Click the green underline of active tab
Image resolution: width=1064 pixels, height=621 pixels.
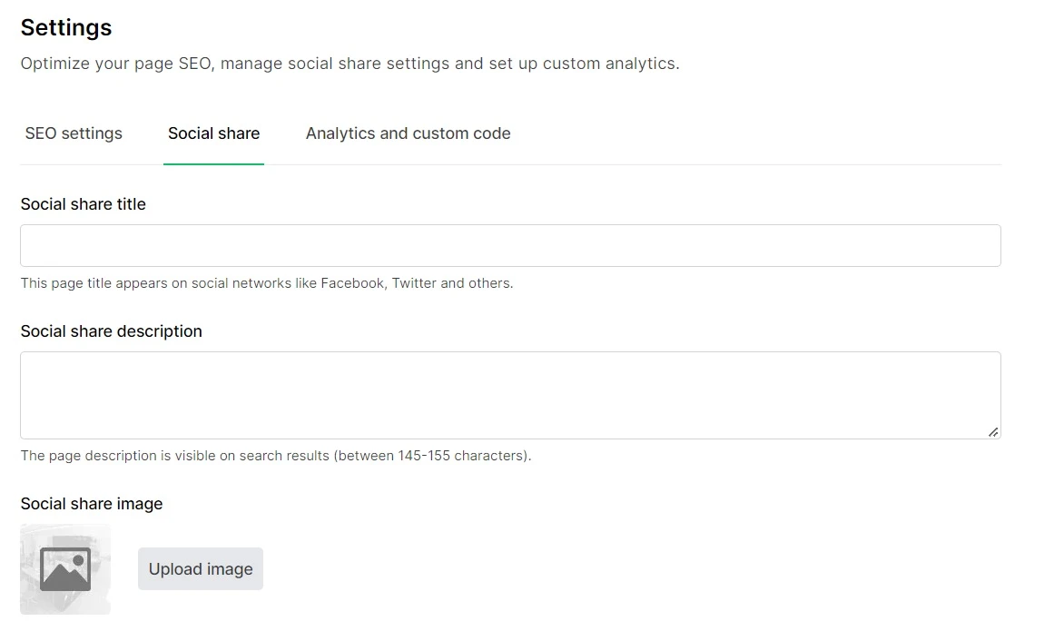213,164
